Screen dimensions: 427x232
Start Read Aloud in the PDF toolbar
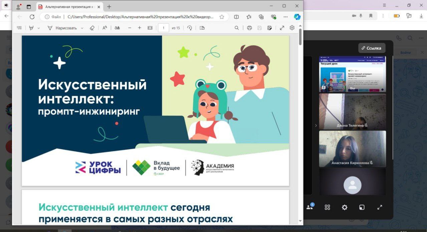pos(105,28)
